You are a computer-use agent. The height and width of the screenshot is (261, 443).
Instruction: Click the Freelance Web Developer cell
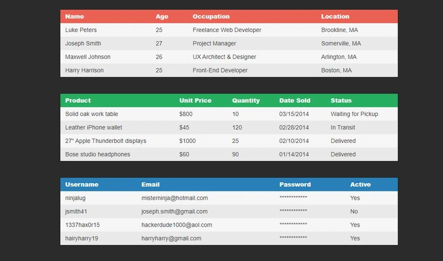click(227, 30)
